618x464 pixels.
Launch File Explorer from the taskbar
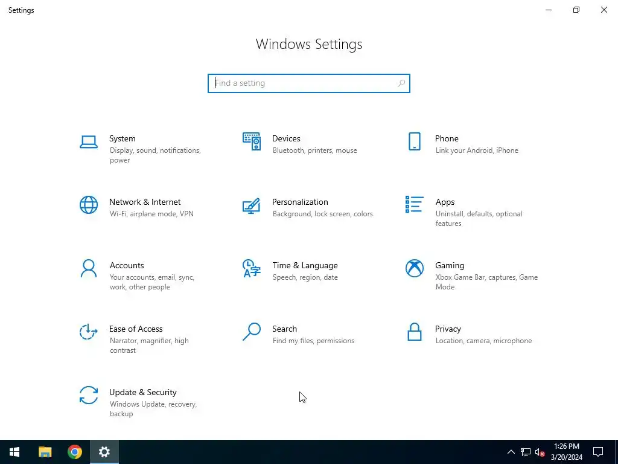(45, 452)
